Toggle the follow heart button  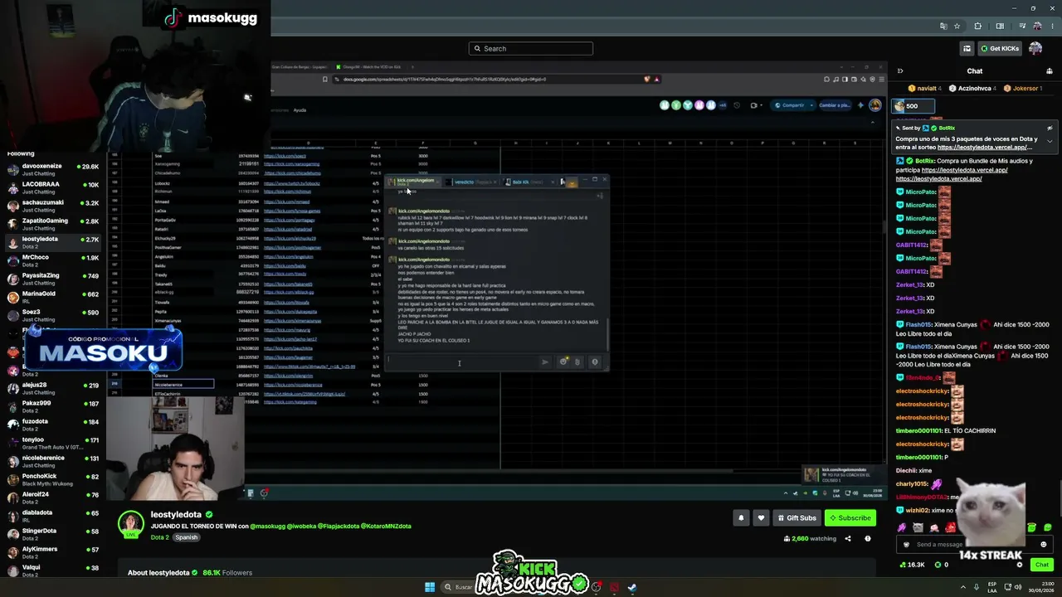761,517
